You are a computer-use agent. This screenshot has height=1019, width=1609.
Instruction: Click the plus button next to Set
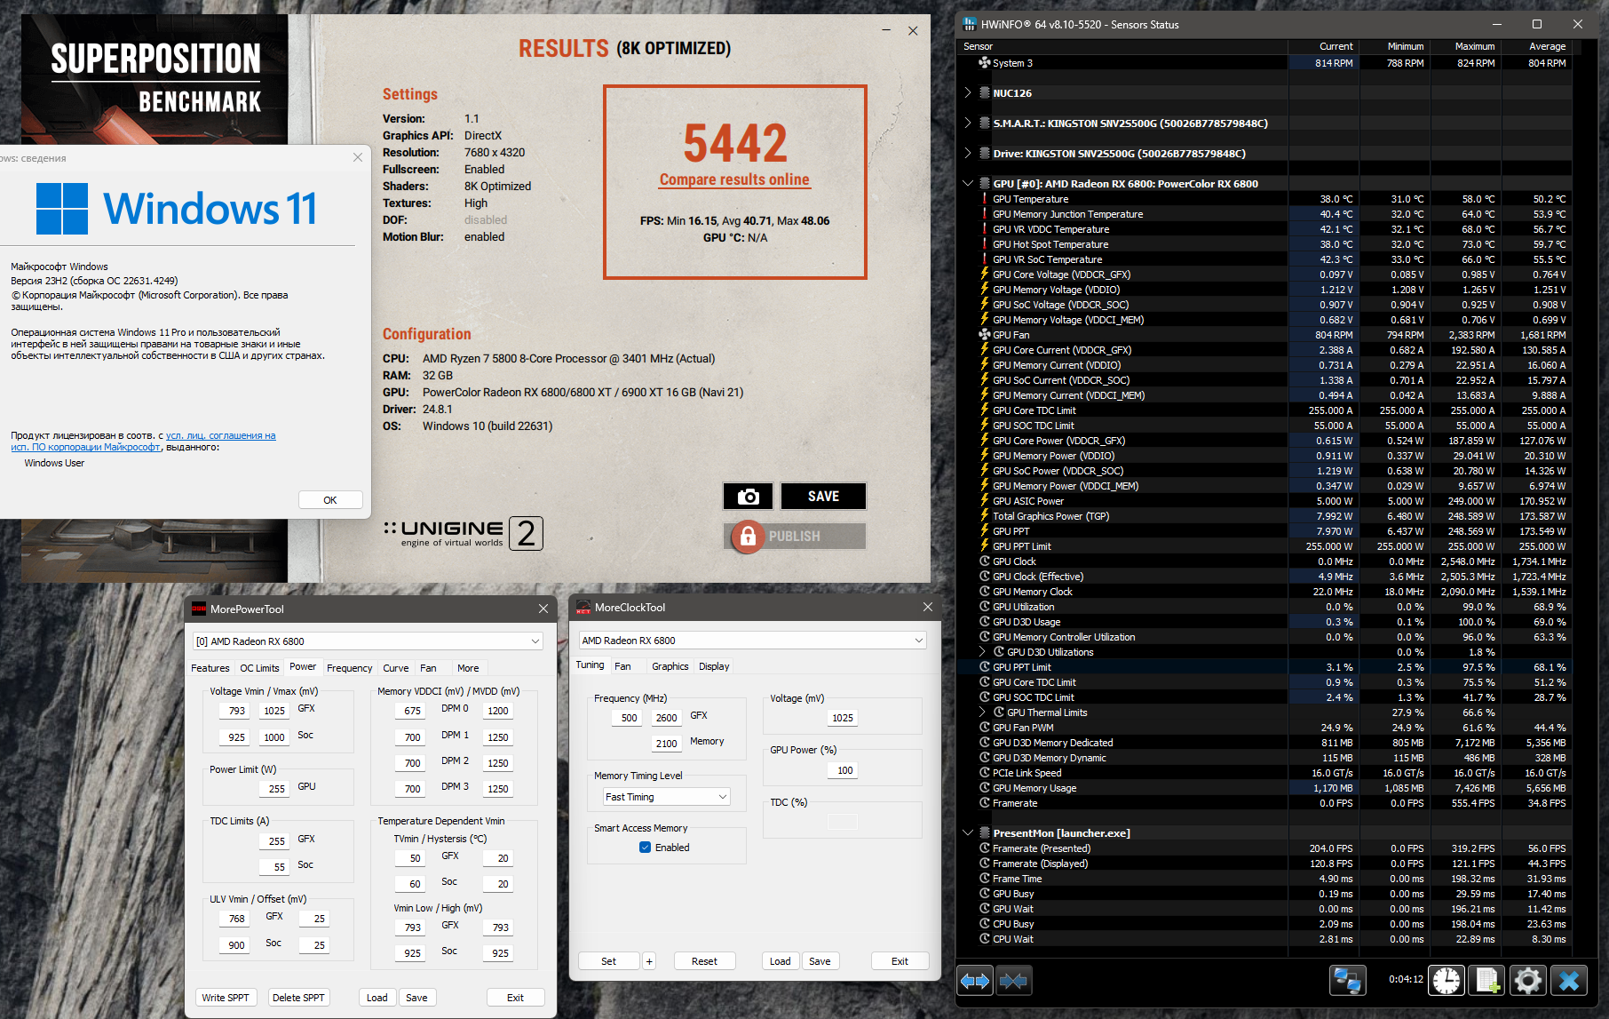[649, 961]
